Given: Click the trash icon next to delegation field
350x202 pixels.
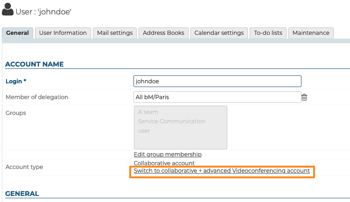Looking at the screenshot, I should [x=304, y=97].
